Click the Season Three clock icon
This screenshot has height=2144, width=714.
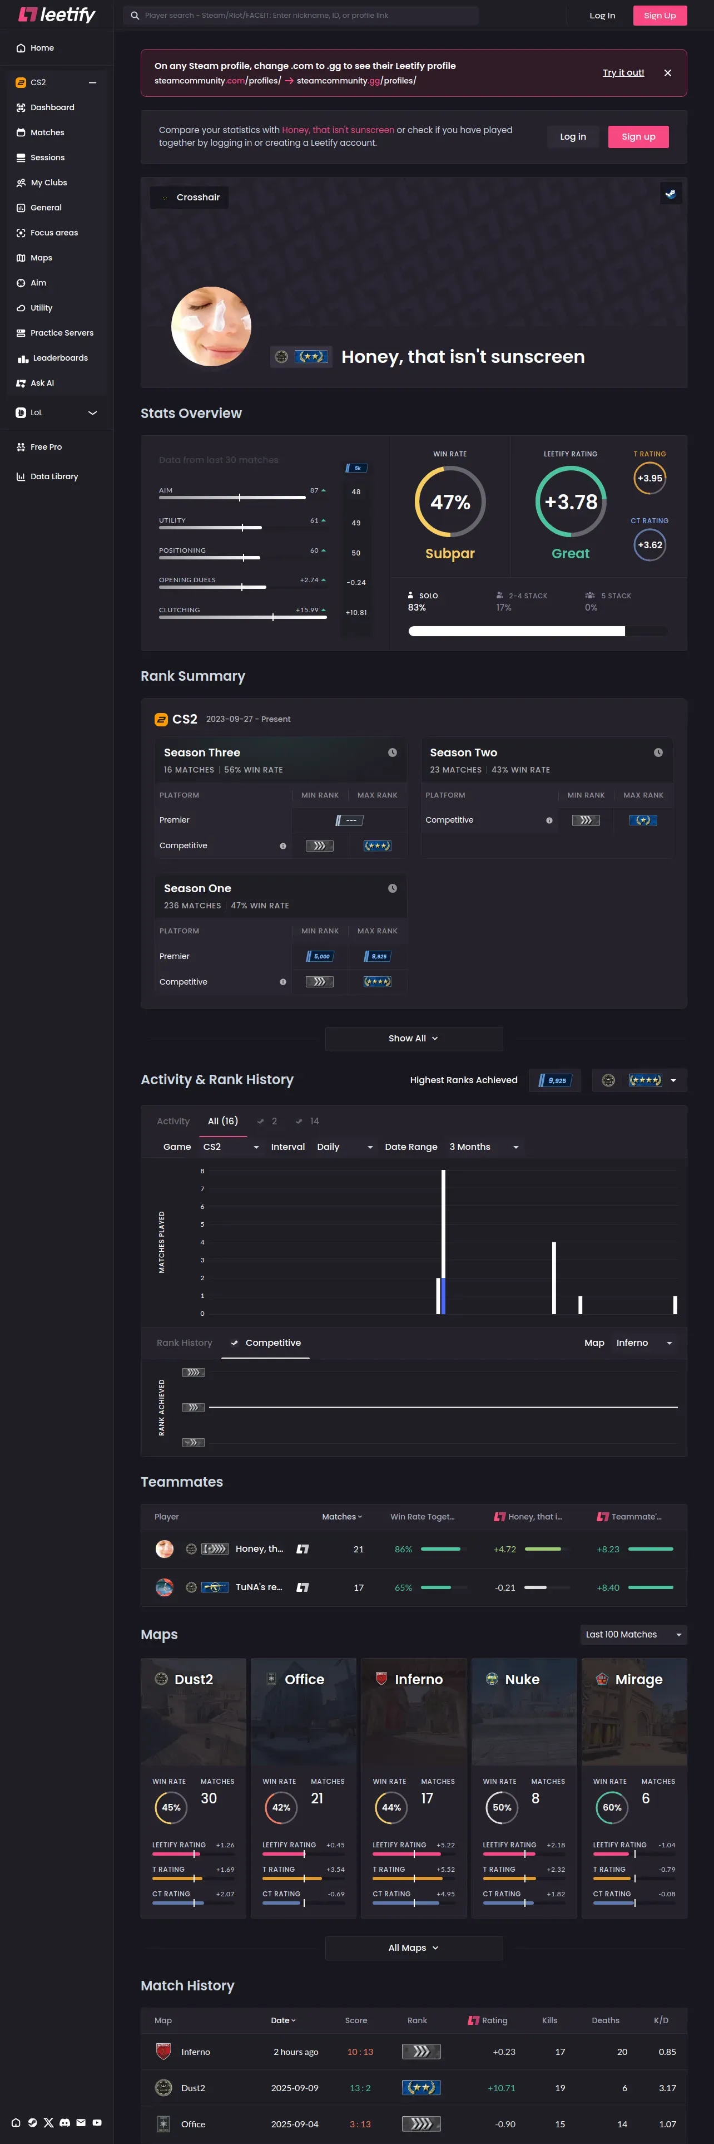(393, 753)
